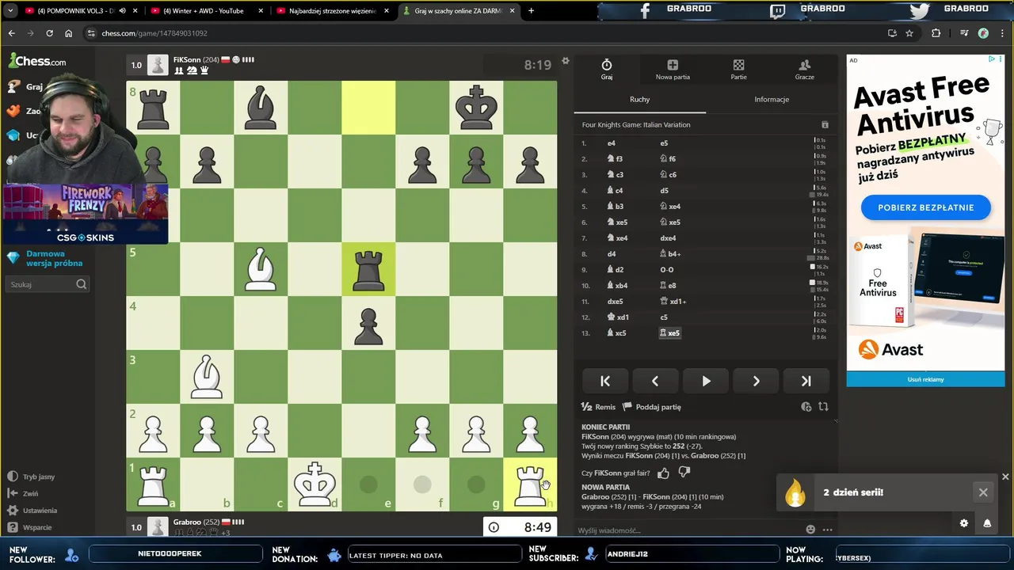Switch to the Ruchy subtab
The image size is (1014, 570).
(x=639, y=99)
